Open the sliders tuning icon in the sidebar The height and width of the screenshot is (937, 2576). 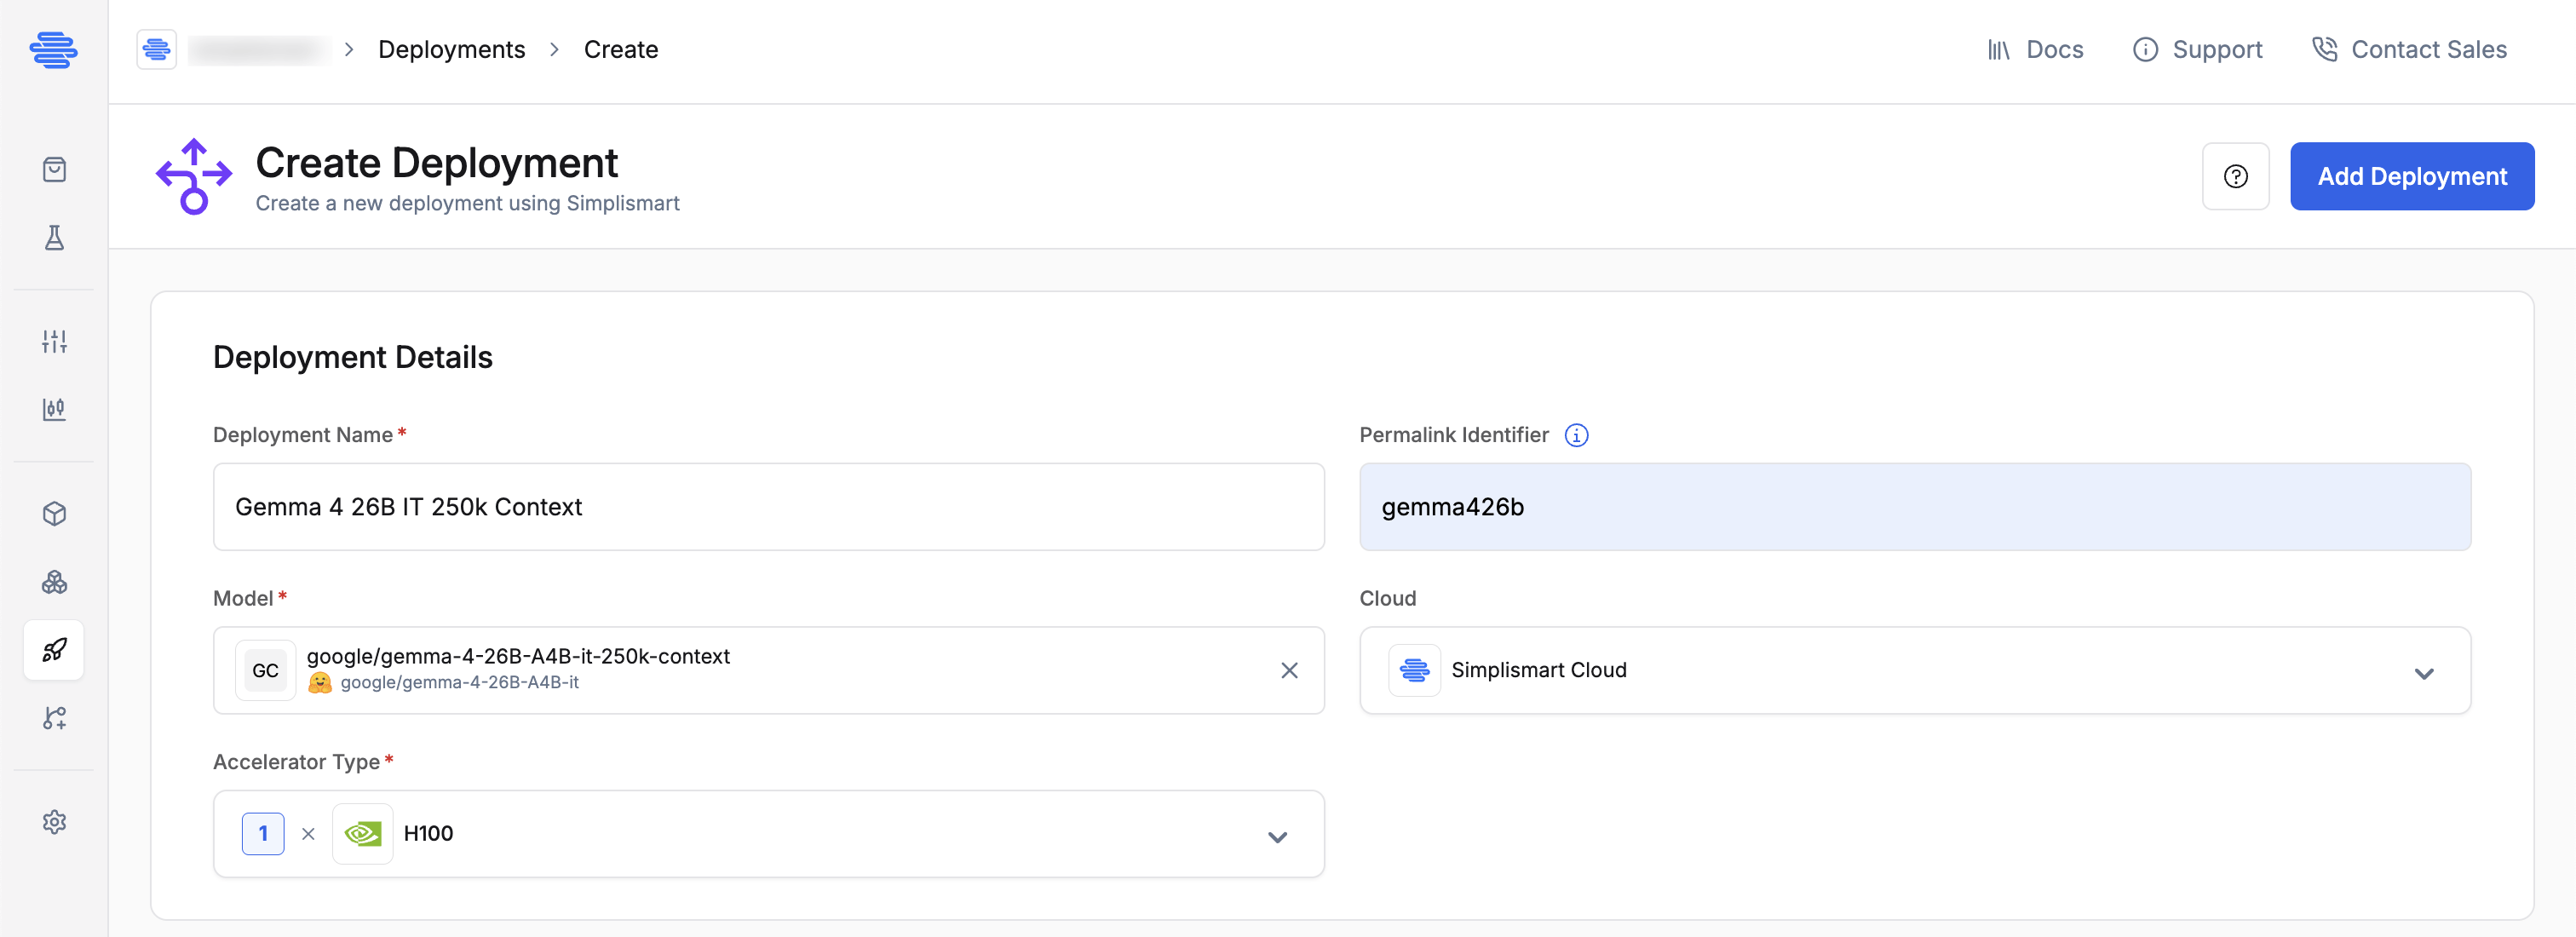click(x=54, y=341)
